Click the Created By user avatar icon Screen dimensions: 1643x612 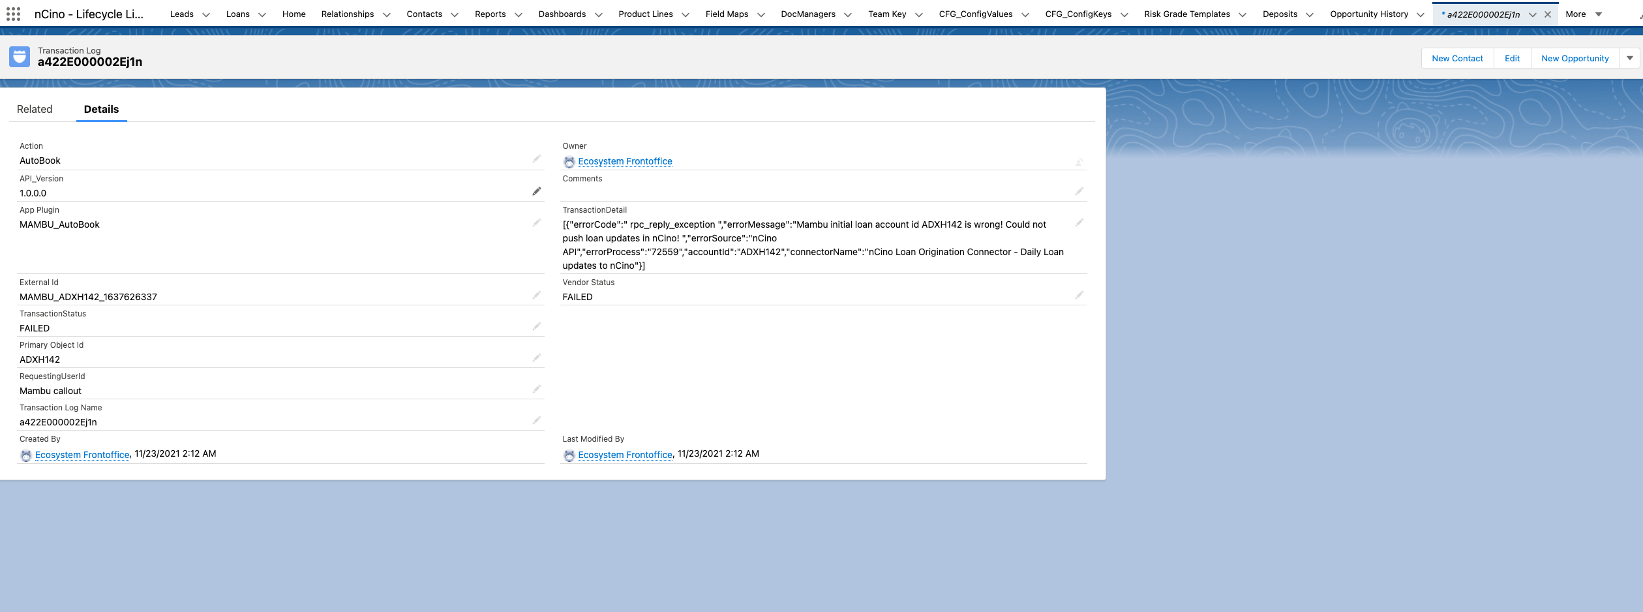coord(26,455)
